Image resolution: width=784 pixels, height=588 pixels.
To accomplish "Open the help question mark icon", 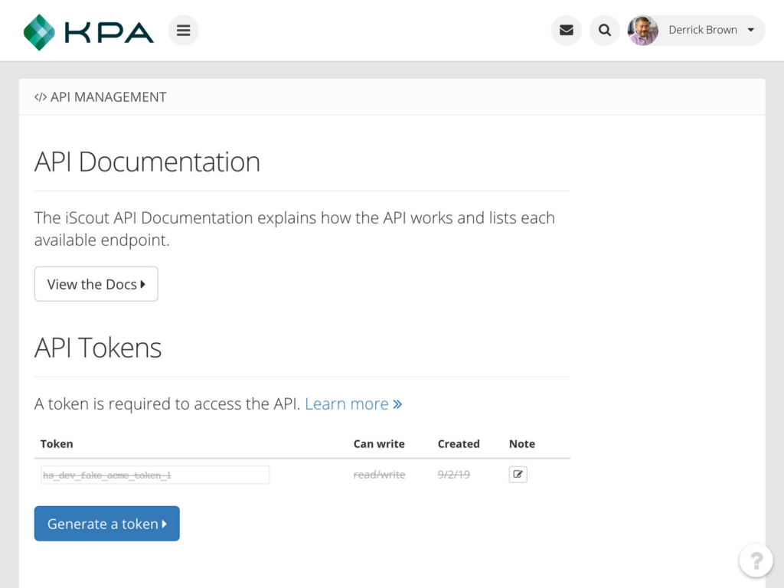I will click(756, 560).
